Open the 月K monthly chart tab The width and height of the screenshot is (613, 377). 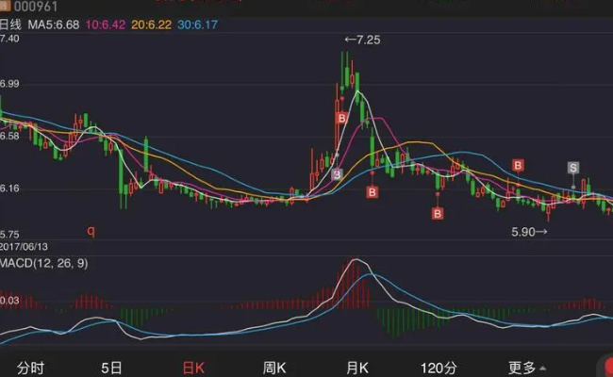(356, 368)
